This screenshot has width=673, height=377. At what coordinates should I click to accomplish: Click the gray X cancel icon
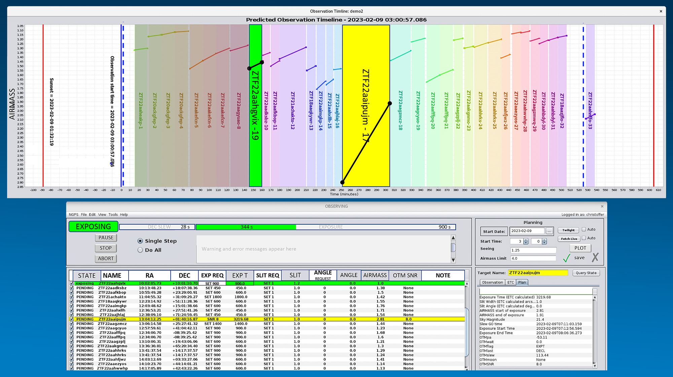point(595,258)
